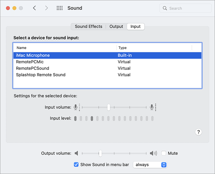215x174 pixels.
Task: Select Splashtop Remote Sound device
Action: [41, 75]
